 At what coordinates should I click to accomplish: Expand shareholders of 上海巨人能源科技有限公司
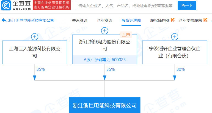pos(35,37)
